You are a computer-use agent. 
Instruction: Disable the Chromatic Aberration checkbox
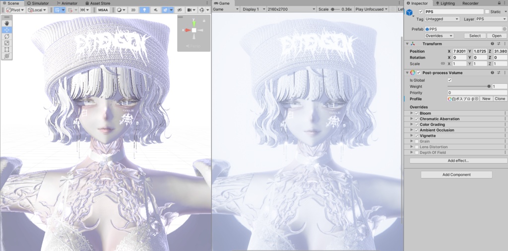[417, 119]
